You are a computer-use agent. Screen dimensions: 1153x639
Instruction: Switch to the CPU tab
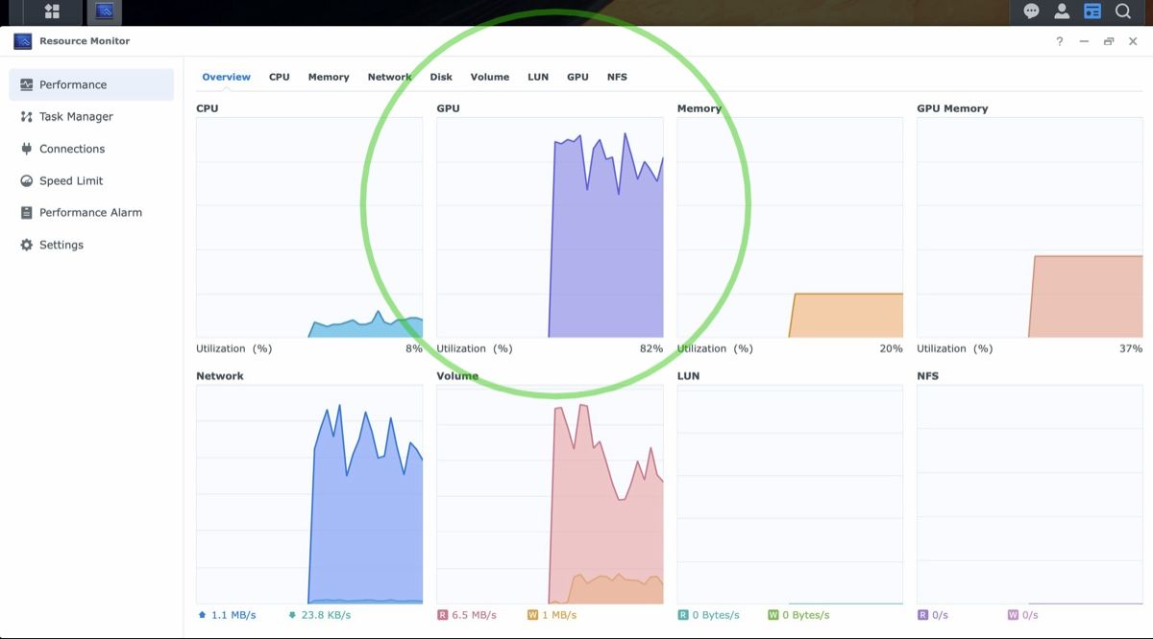click(x=280, y=77)
